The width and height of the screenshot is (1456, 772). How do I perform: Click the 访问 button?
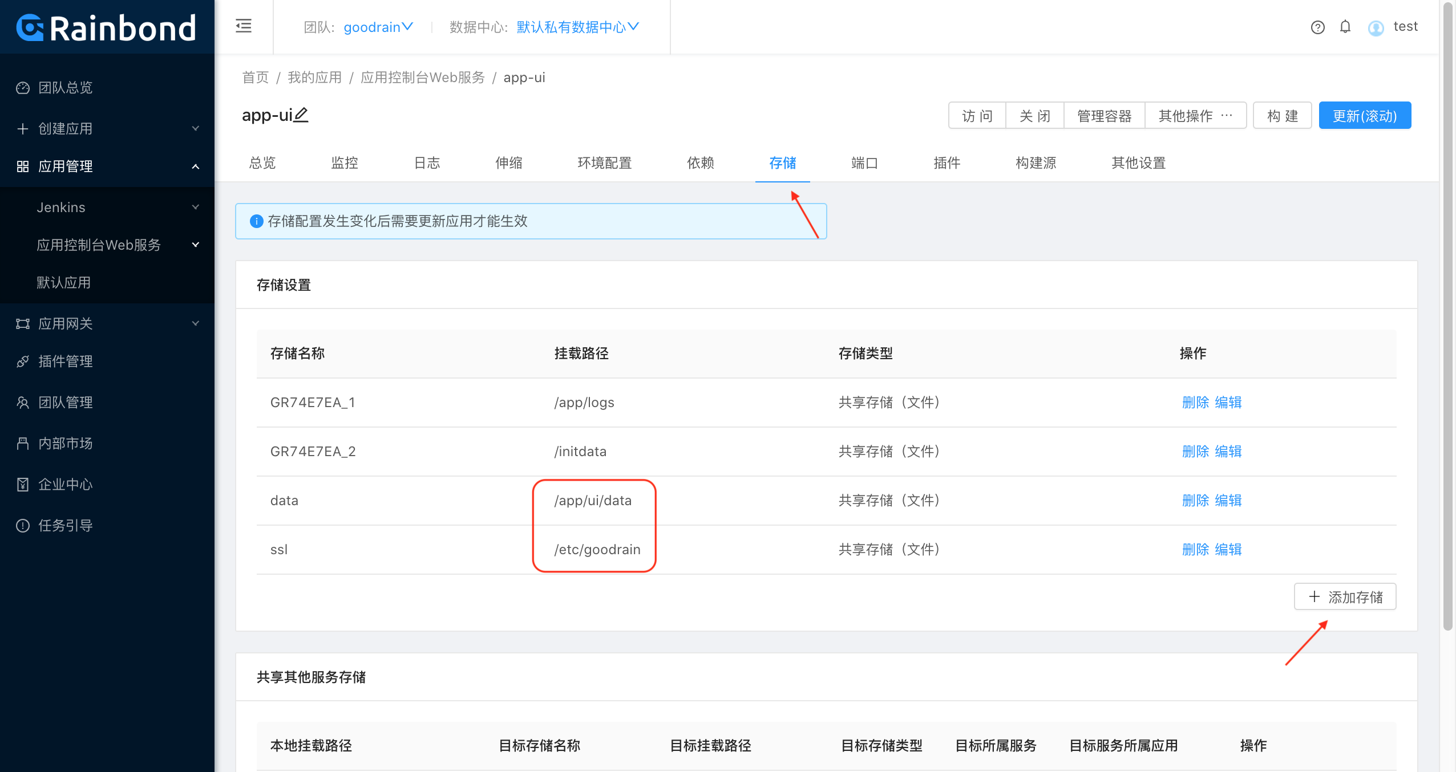click(977, 116)
